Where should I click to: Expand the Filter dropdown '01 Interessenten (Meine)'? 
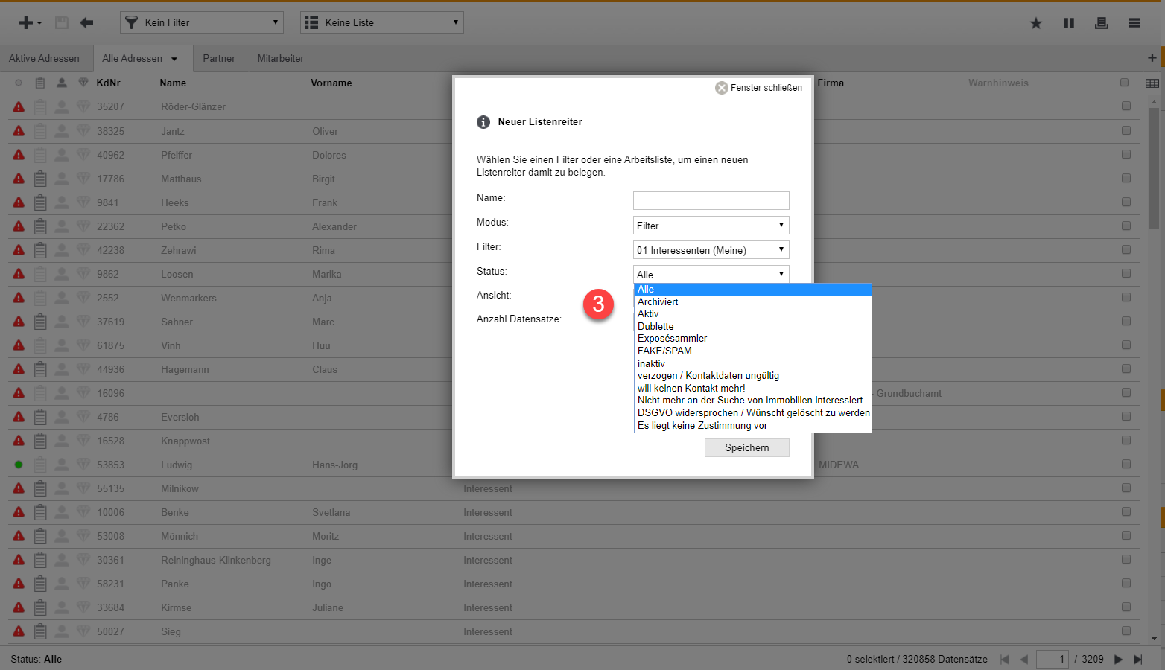click(x=711, y=250)
